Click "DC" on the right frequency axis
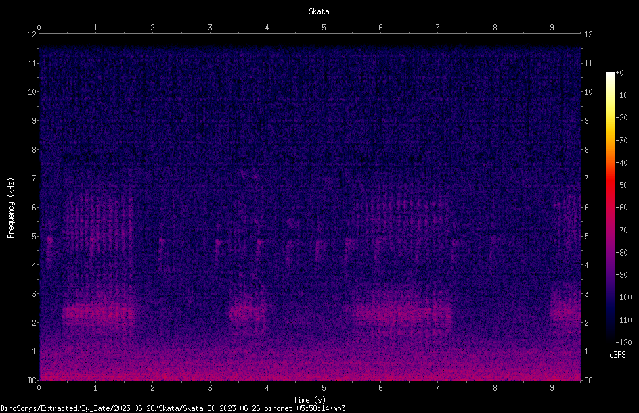 (588, 381)
